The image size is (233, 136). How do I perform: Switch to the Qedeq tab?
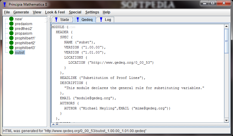coord(85,20)
